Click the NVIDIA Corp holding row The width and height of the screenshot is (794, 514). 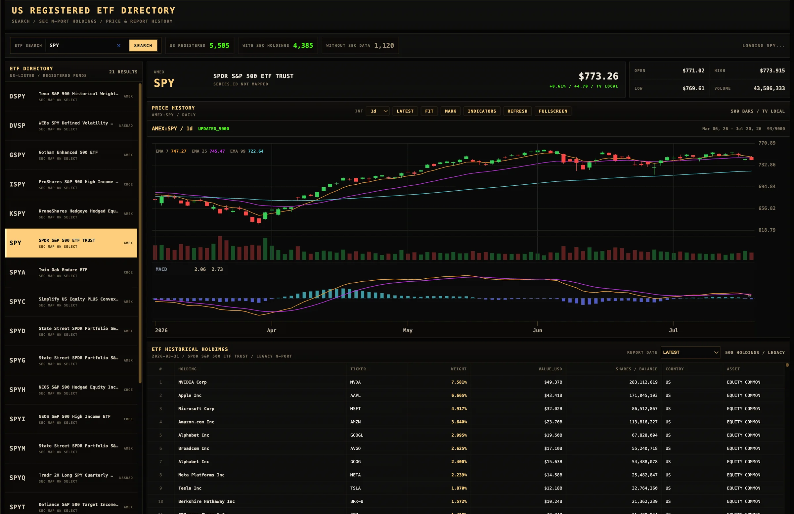[x=466, y=382]
